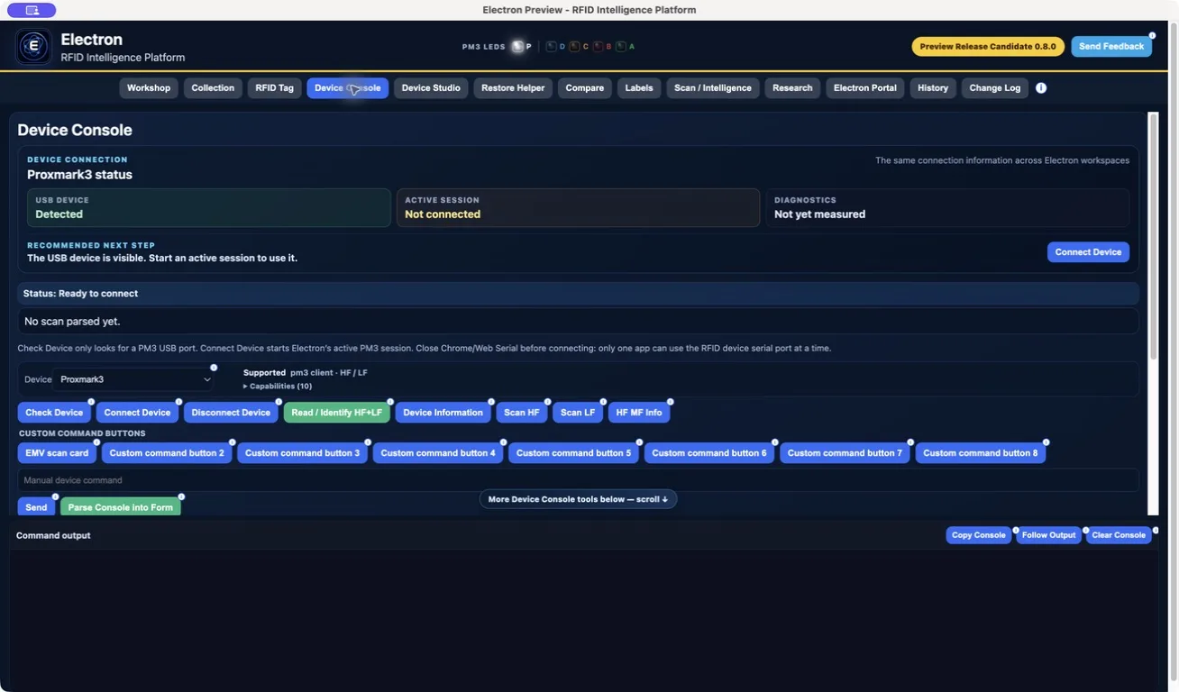Click the Device Information button
1179x692 pixels.
tap(443, 413)
